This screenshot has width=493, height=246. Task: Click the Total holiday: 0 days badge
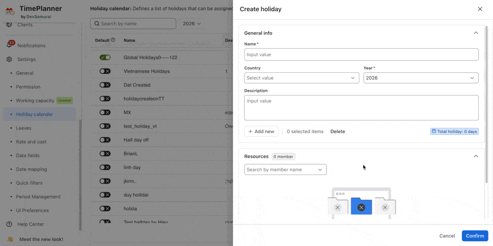(x=454, y=131)
